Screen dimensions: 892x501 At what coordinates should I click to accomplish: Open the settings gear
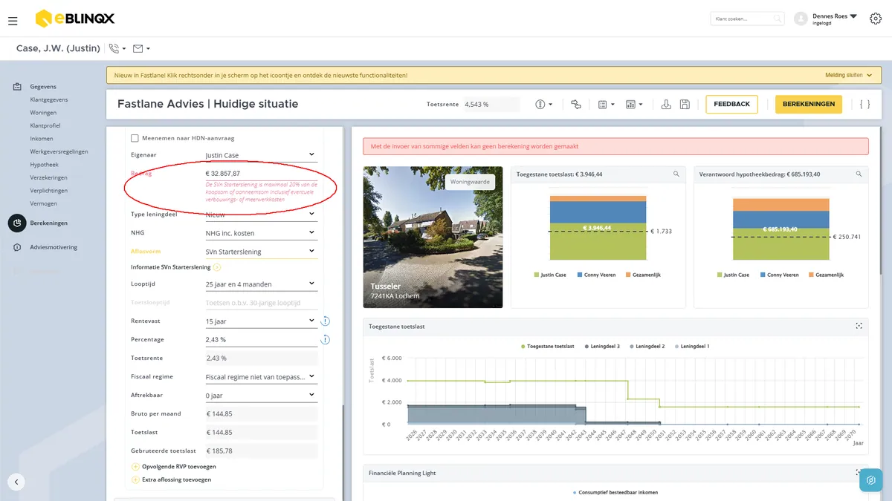(x=875, y=19)
